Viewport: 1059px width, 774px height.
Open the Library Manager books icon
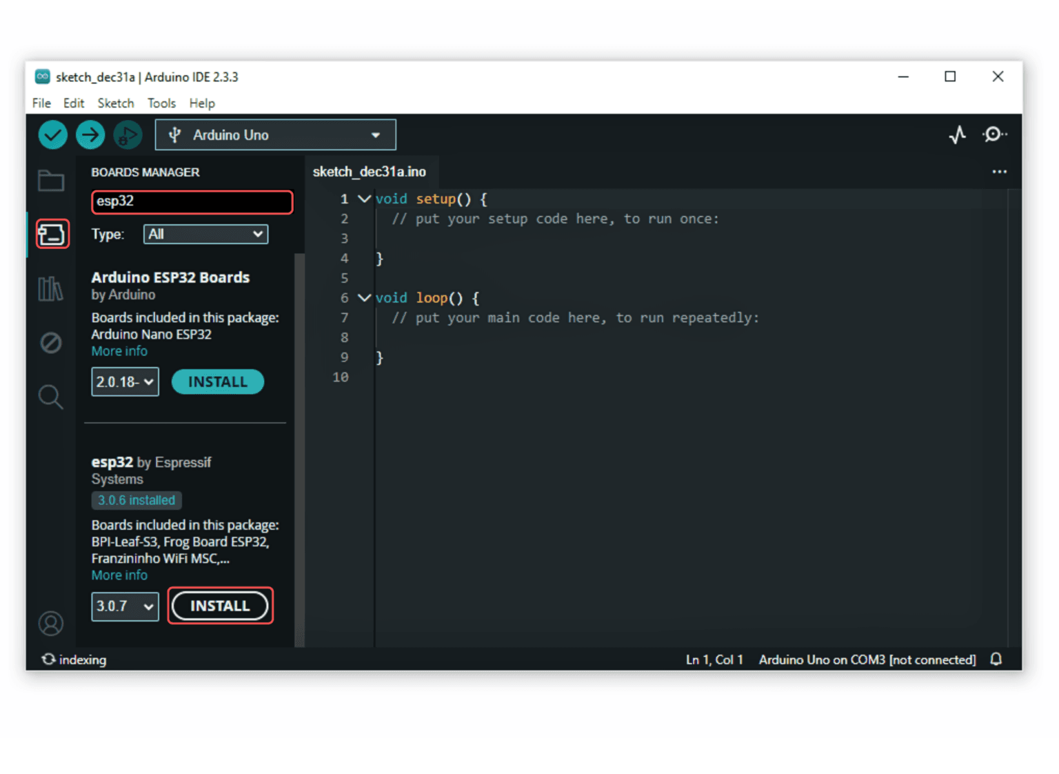(x=50, y=288)
